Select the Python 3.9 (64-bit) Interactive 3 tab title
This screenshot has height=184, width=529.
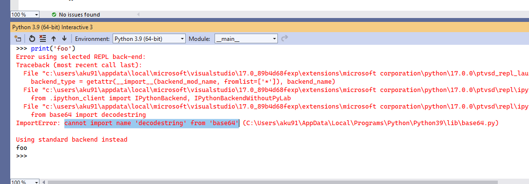point(52,27)
